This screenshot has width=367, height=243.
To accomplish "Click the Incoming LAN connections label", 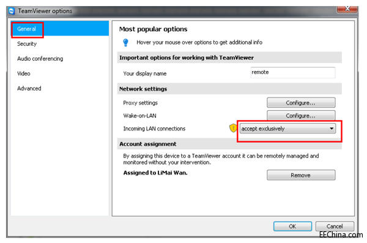I will pos(154,129).
